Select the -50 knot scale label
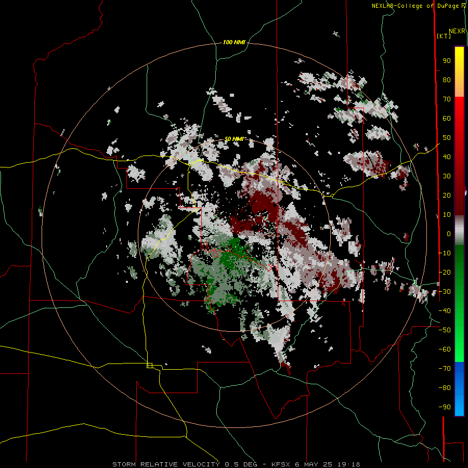 point(445,330)
